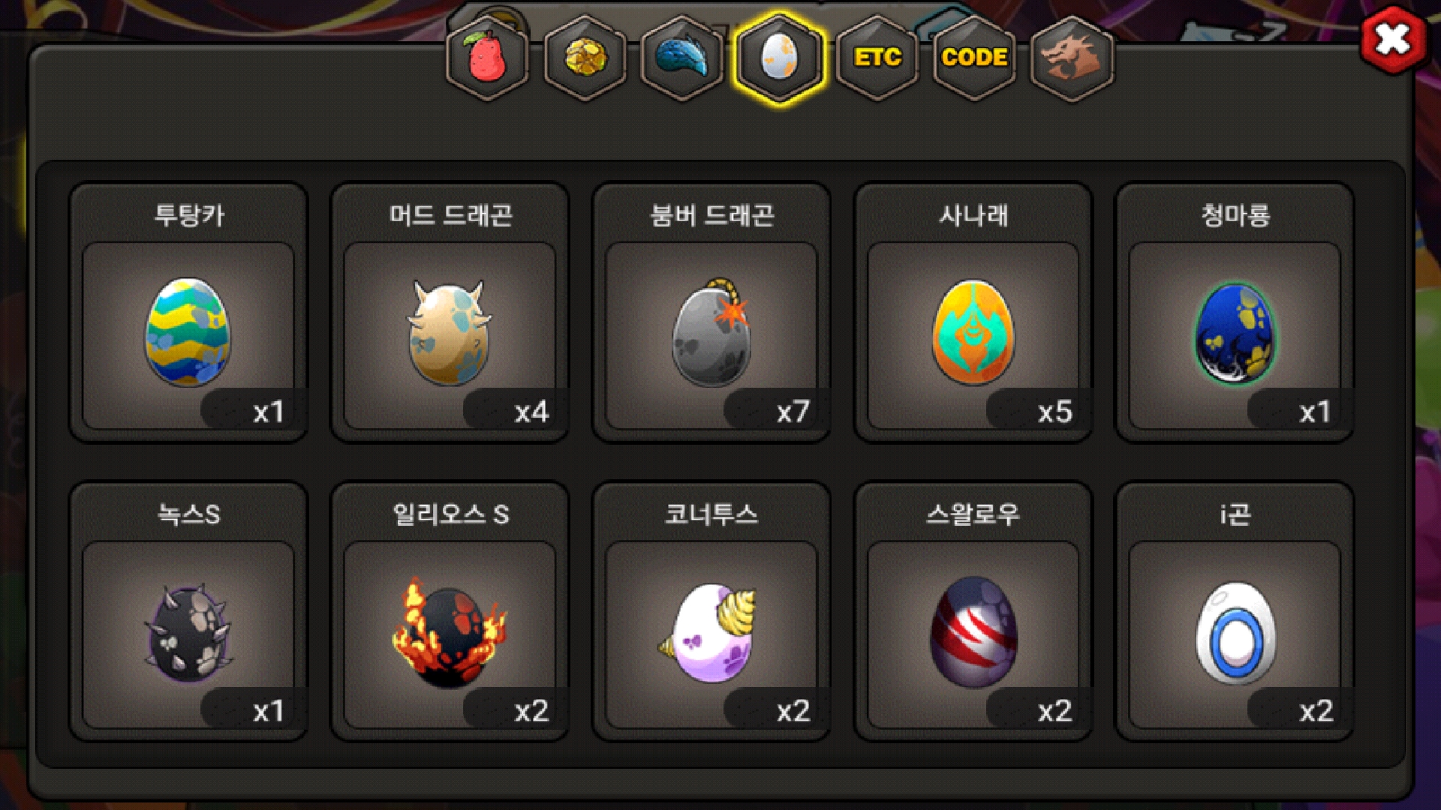Close the inventory with red X
Viewport: 1441px width, 810px height.
1393,40
